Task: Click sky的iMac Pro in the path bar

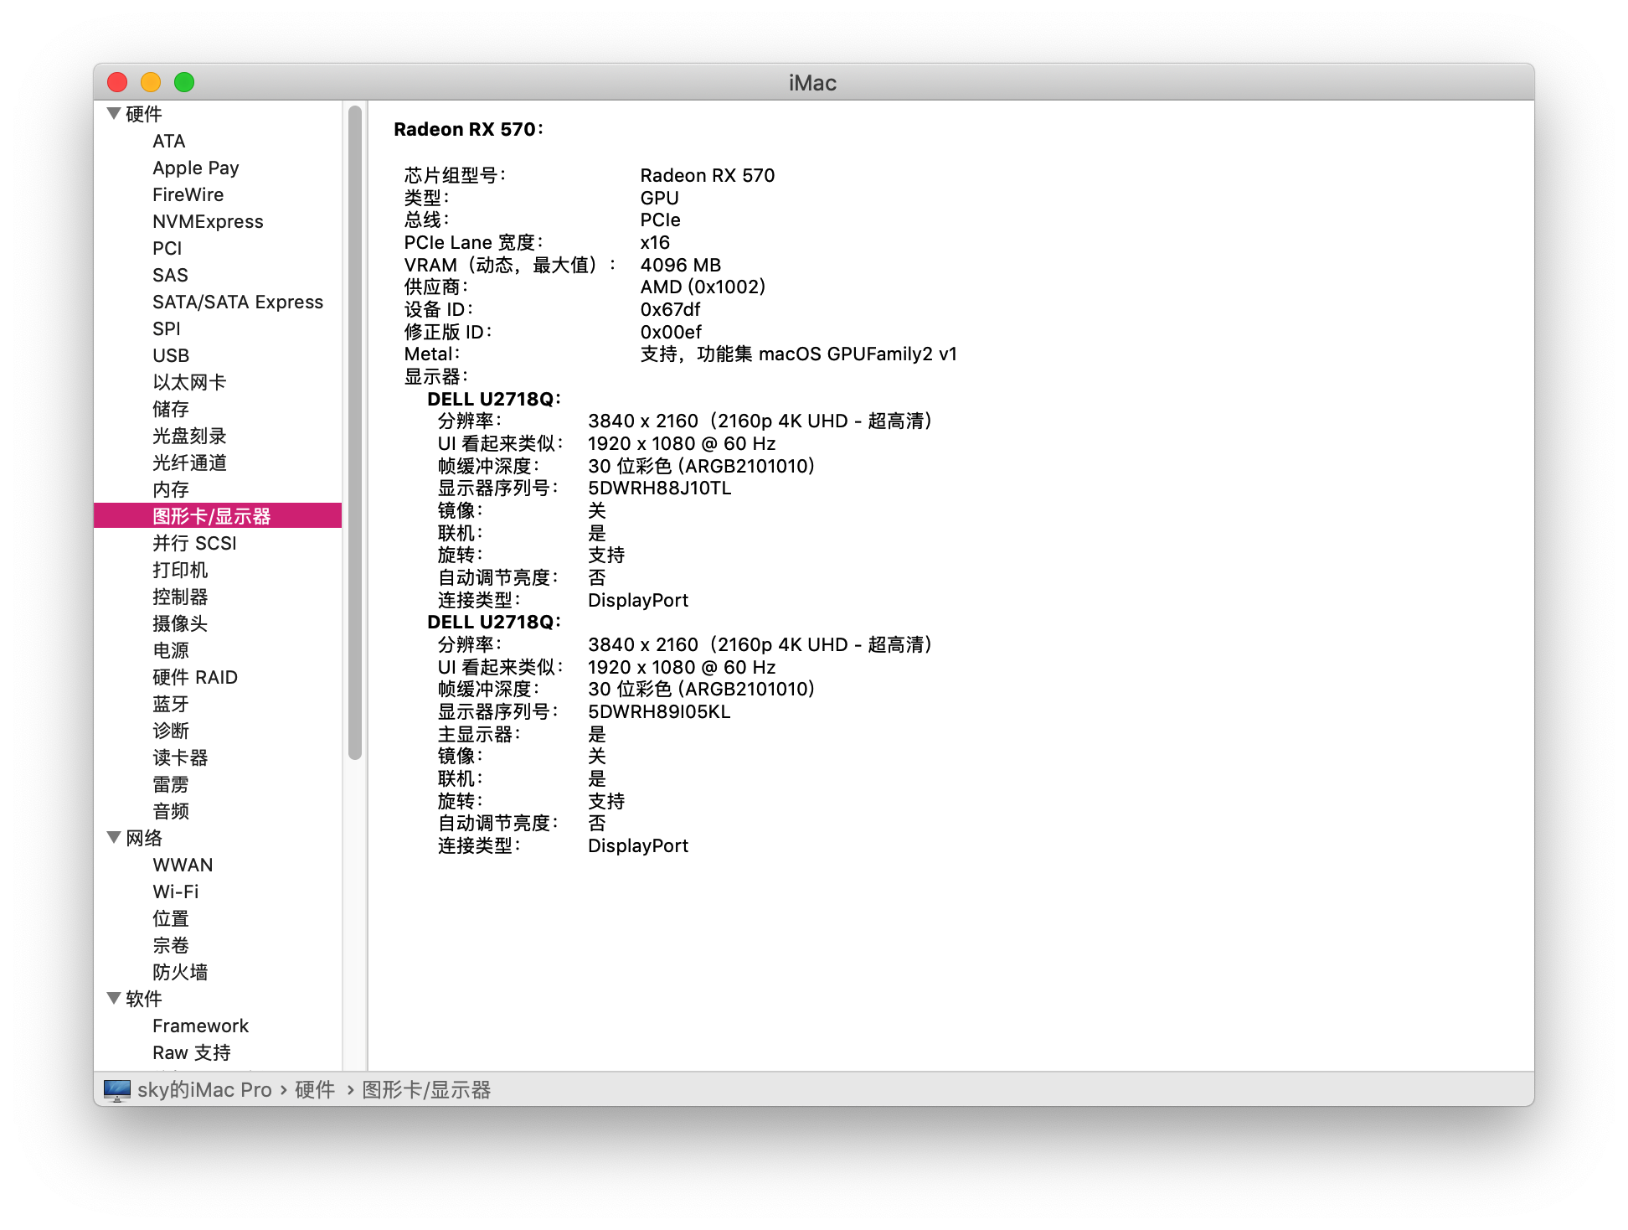Action: coord(204,1089)
